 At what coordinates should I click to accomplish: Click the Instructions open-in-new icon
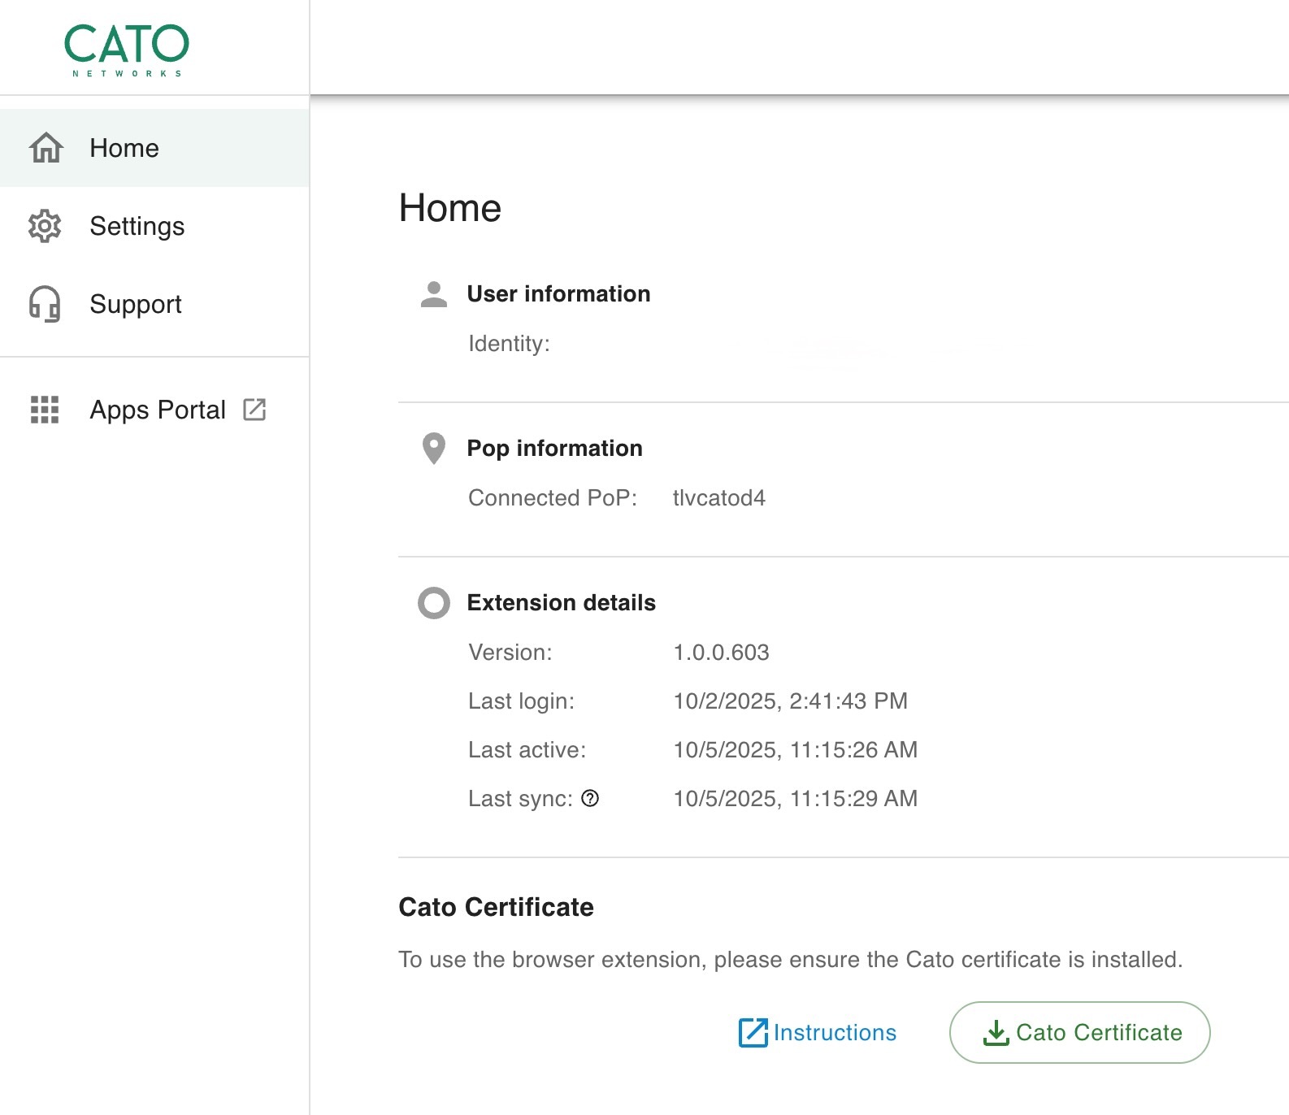pos(753,1032)
